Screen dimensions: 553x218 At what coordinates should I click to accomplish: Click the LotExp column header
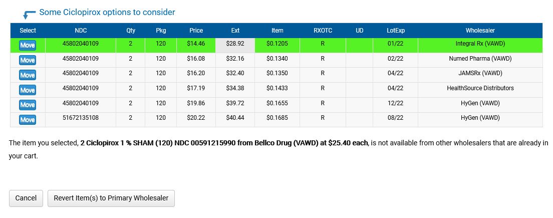[x=395, y=31]
